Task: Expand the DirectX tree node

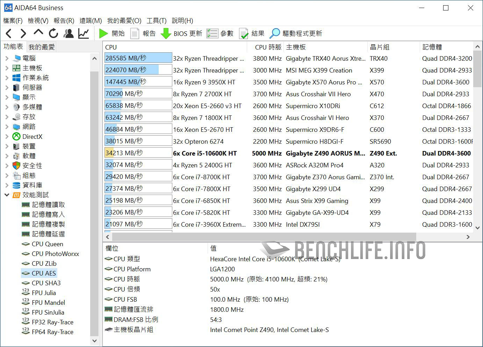Action: 7,136
